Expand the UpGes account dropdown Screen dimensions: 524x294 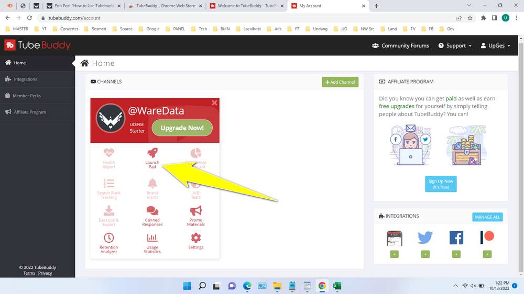[495, 46]
